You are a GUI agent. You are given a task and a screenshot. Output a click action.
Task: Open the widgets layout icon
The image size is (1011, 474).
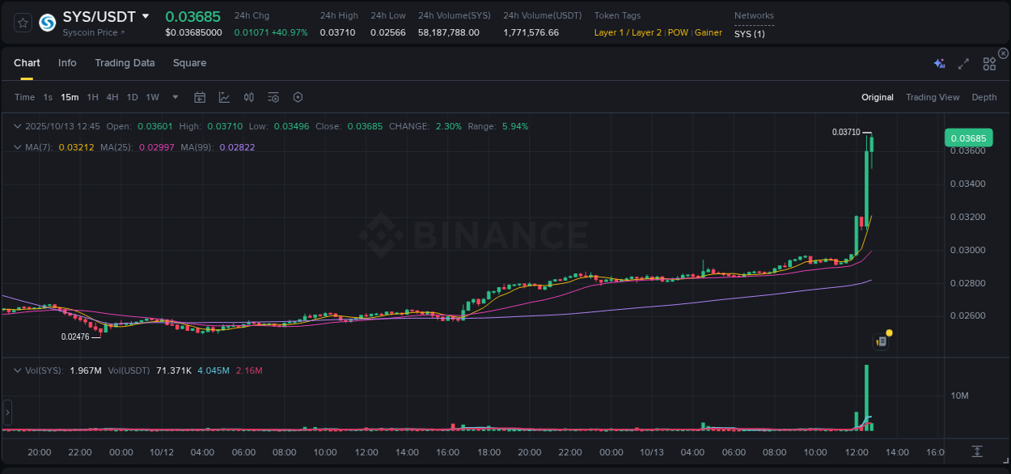coord(988,62)
